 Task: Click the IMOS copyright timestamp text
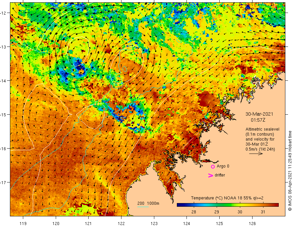tap(290, 171)
